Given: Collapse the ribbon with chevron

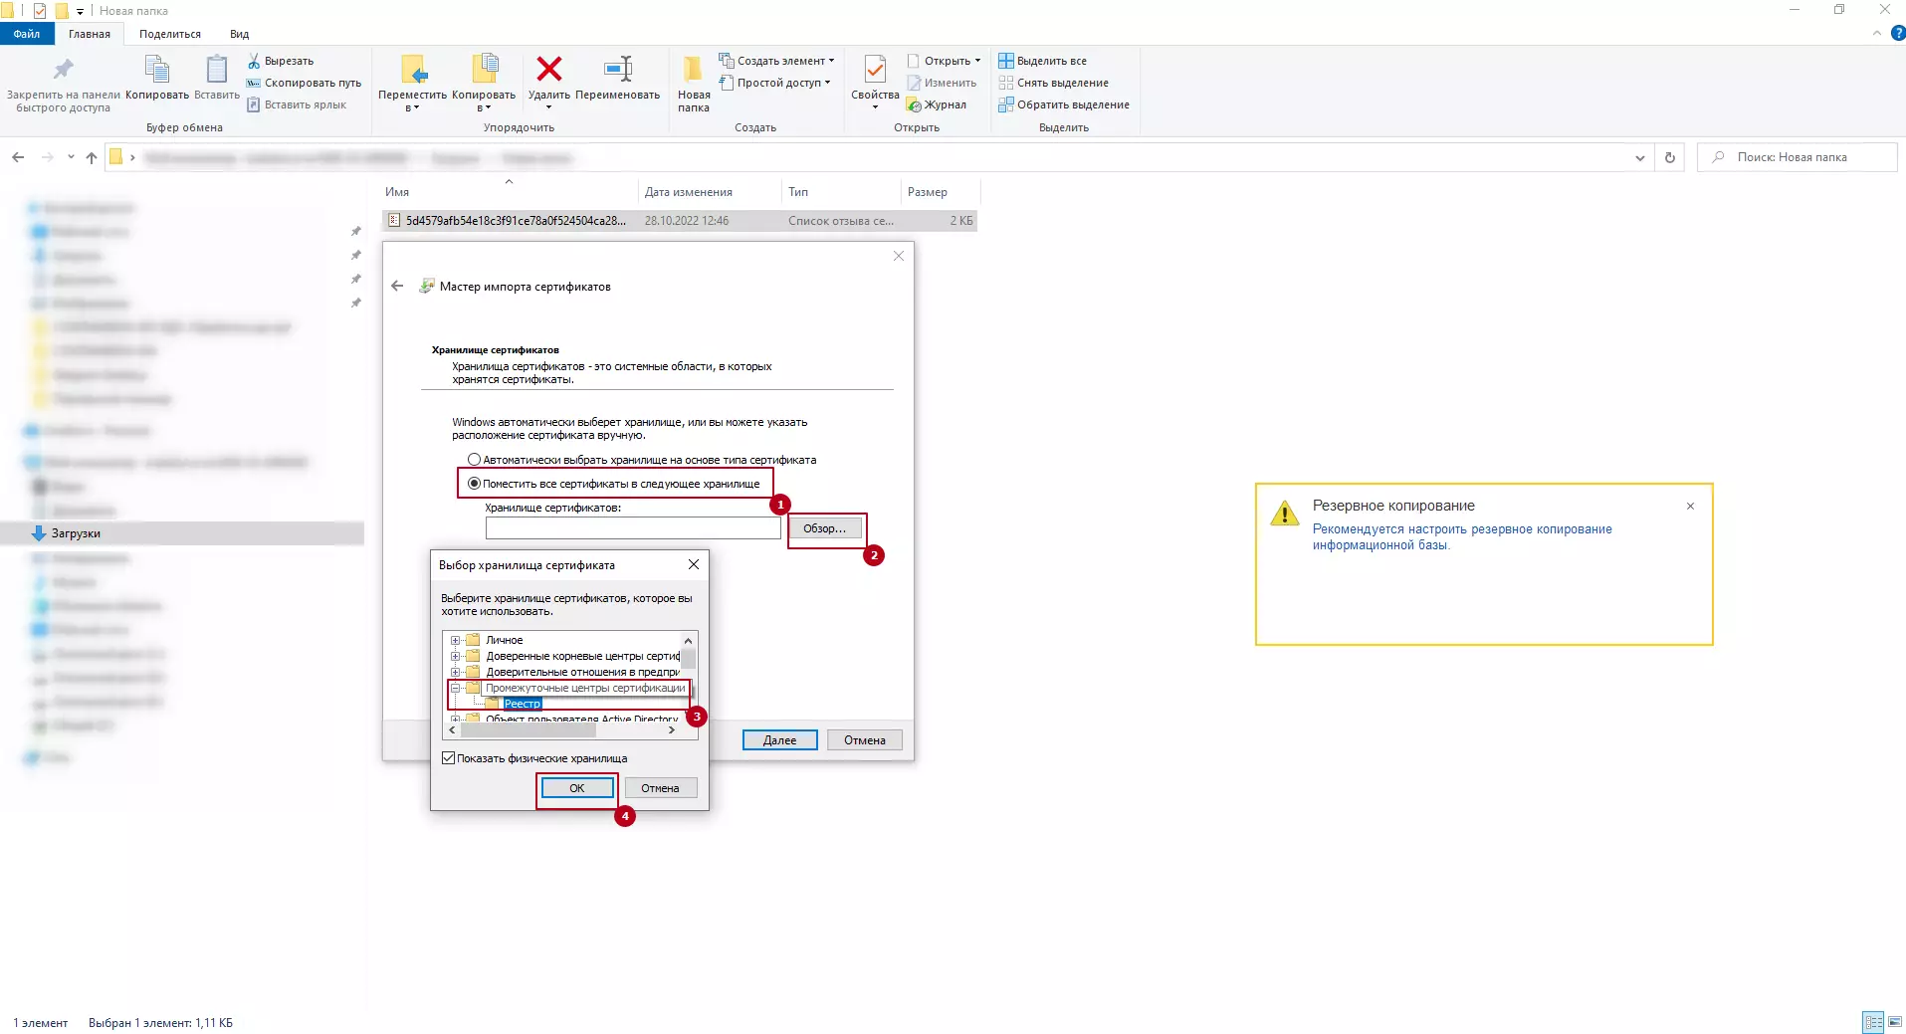Looking at the screenshot, I should (1877, 33).
